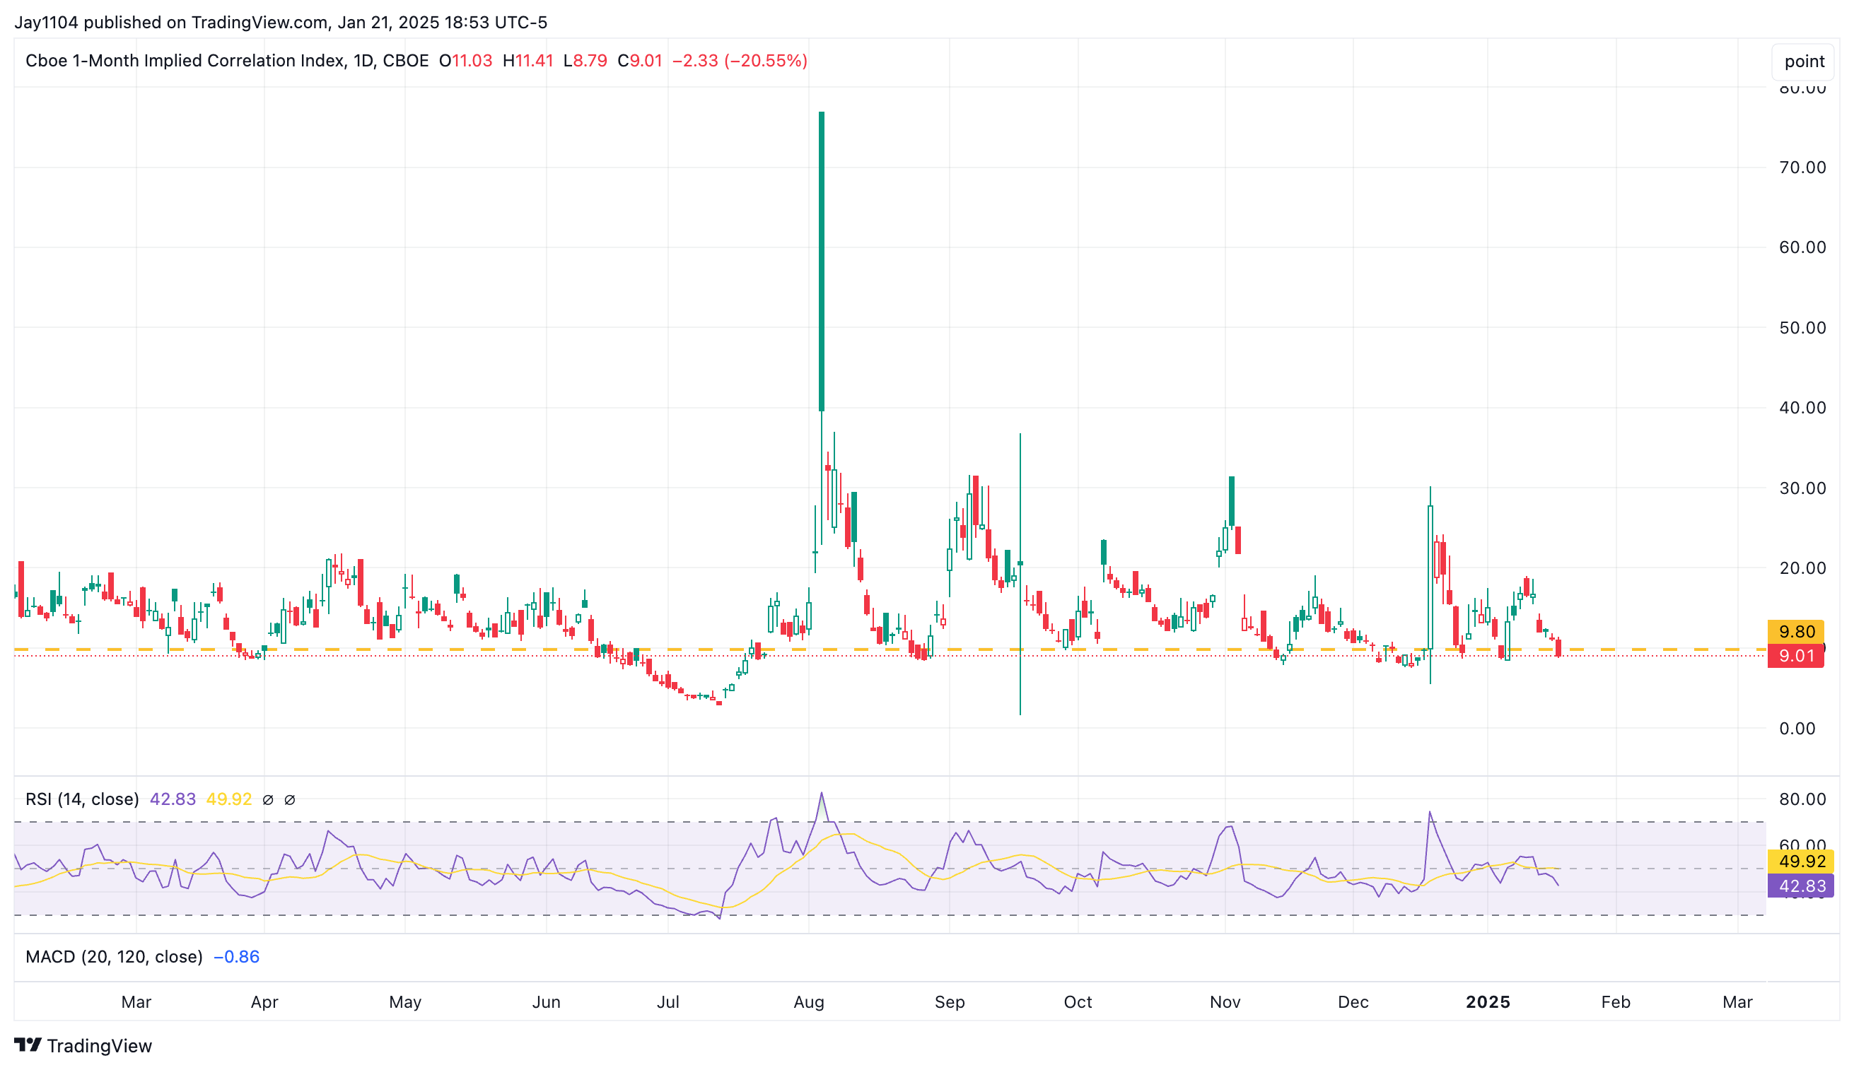Click the change value −2.33 (−20.55%)
Screen dimensions: 1854x1070
[740, 60]
